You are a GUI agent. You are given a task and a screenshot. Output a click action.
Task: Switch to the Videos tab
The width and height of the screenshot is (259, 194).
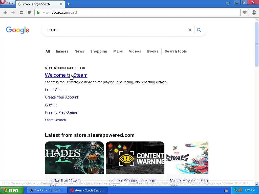point(135,51)
